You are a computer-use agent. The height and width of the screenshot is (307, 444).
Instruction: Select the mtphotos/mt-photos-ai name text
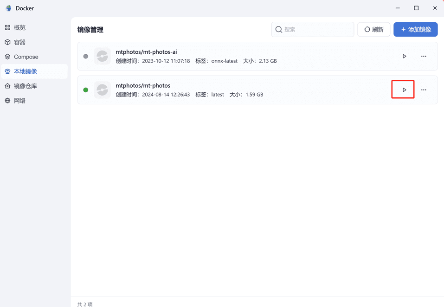coord(147,52)
